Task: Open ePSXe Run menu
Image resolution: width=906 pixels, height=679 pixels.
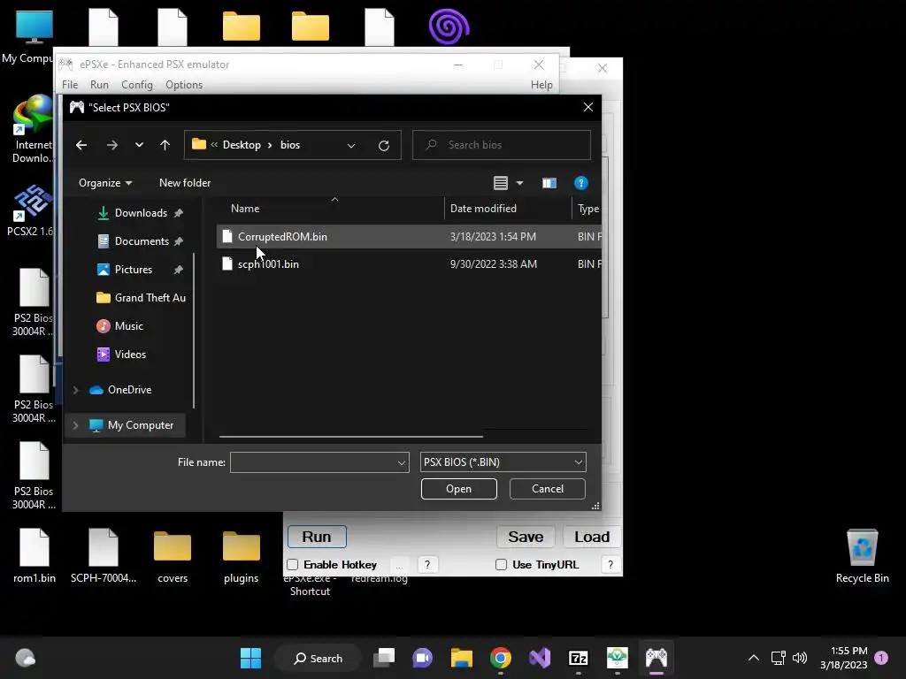Action: [x=99, y=85]
